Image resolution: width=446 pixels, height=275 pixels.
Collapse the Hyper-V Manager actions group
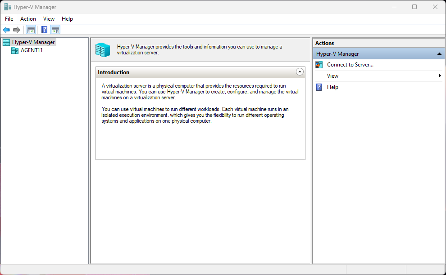tap(439, 54)
